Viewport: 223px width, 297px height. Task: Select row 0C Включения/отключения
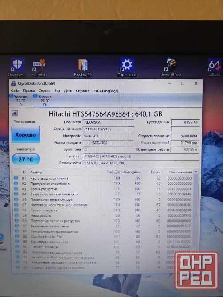[x=103, y=226]
